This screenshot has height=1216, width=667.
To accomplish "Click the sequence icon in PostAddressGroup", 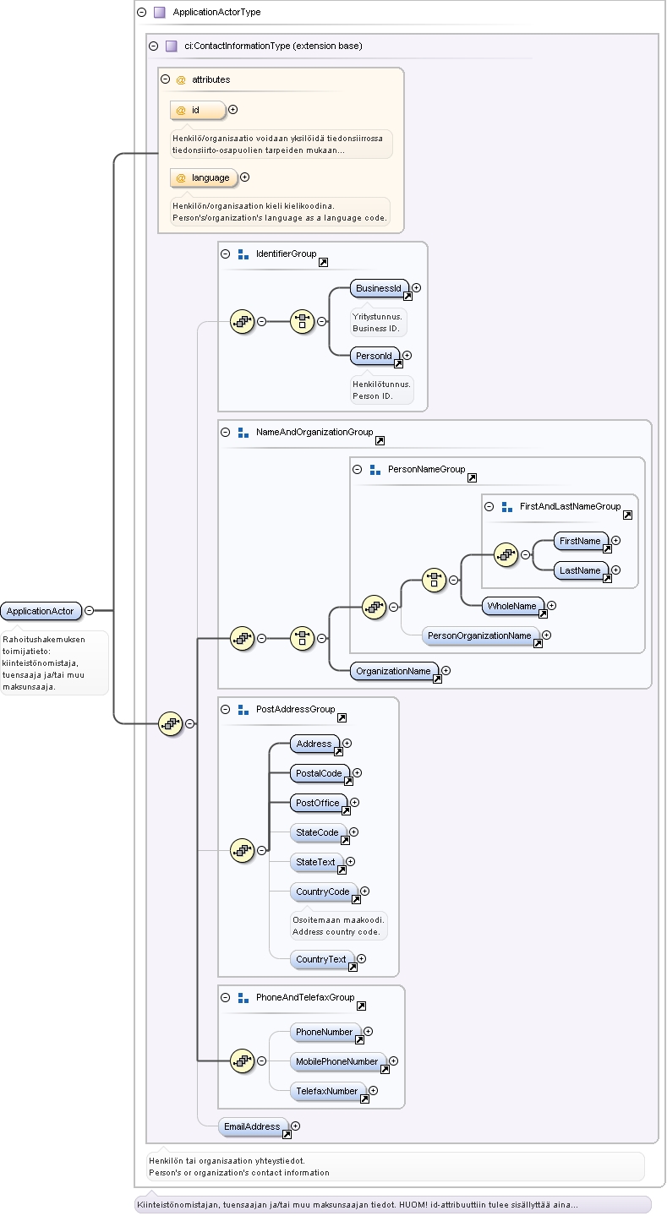I will (x=243, y=851).
